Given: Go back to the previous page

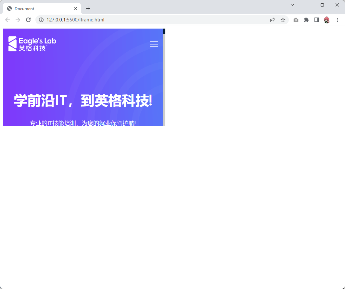Looking at the screenshot, I should pos(7,20).
